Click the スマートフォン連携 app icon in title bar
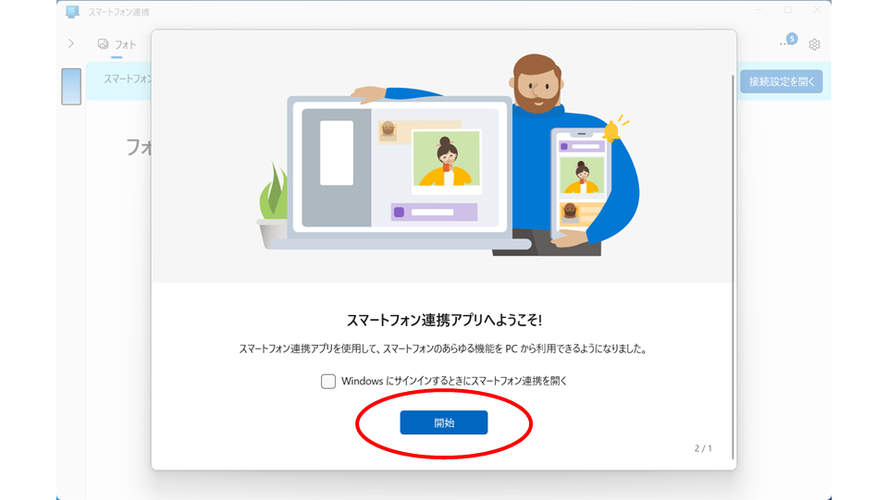The width and height of the screenshot is (888, 500). (x=72, y=11)
